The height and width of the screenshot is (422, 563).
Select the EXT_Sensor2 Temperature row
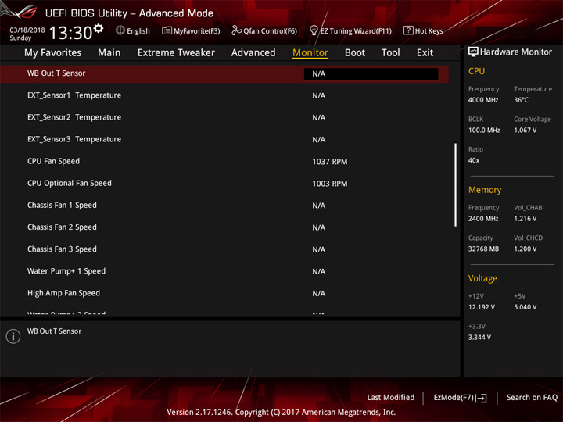click(224, 117)
